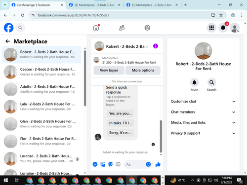The image size is (247, 185).
Task: Open Ceecee conversation in list
Action: (x=41, y=72)
